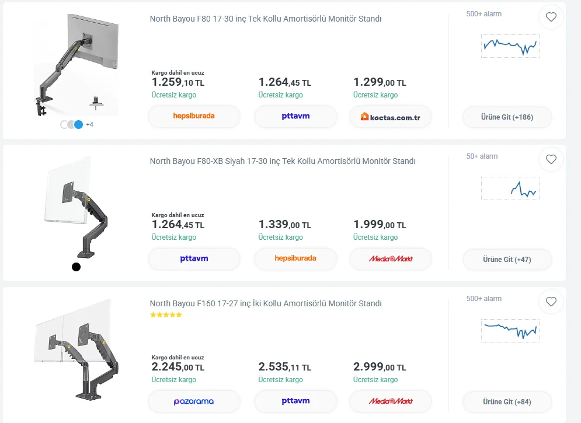Image resolution: width=581 pixels, height=423 pixels.
Task: Favorite the North Bayou F80 stand (heart)
Action: tap(551, 17)
